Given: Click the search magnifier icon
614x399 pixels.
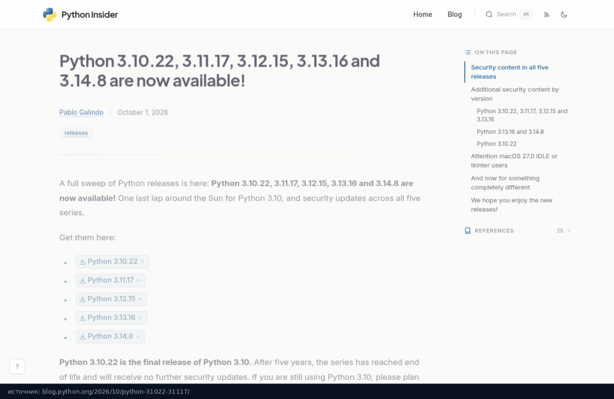Looking at the screenshot, I should pos(489,14).
